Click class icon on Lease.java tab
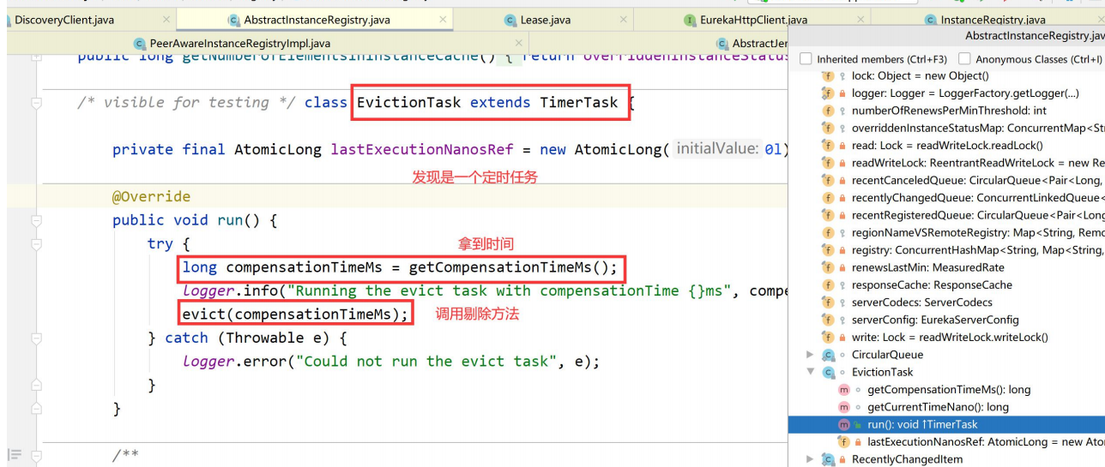This screenshot has height=467, width=1105. 510,20
